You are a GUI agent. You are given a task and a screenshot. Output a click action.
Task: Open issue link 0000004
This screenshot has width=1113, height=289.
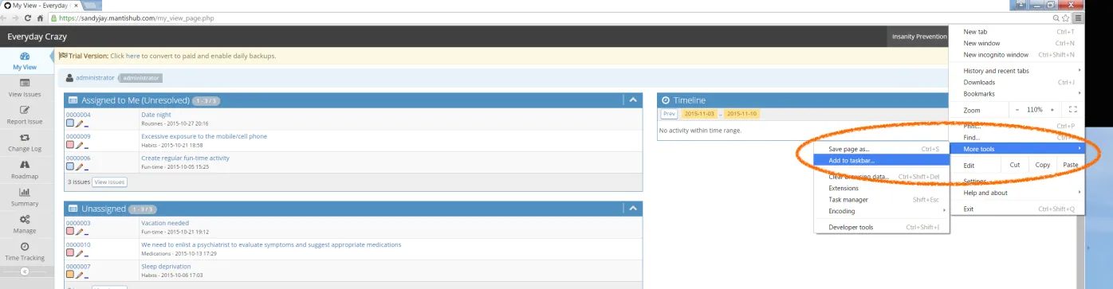pos(78,115)
